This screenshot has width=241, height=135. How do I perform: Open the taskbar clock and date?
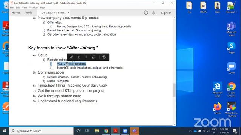pos(224,131)
